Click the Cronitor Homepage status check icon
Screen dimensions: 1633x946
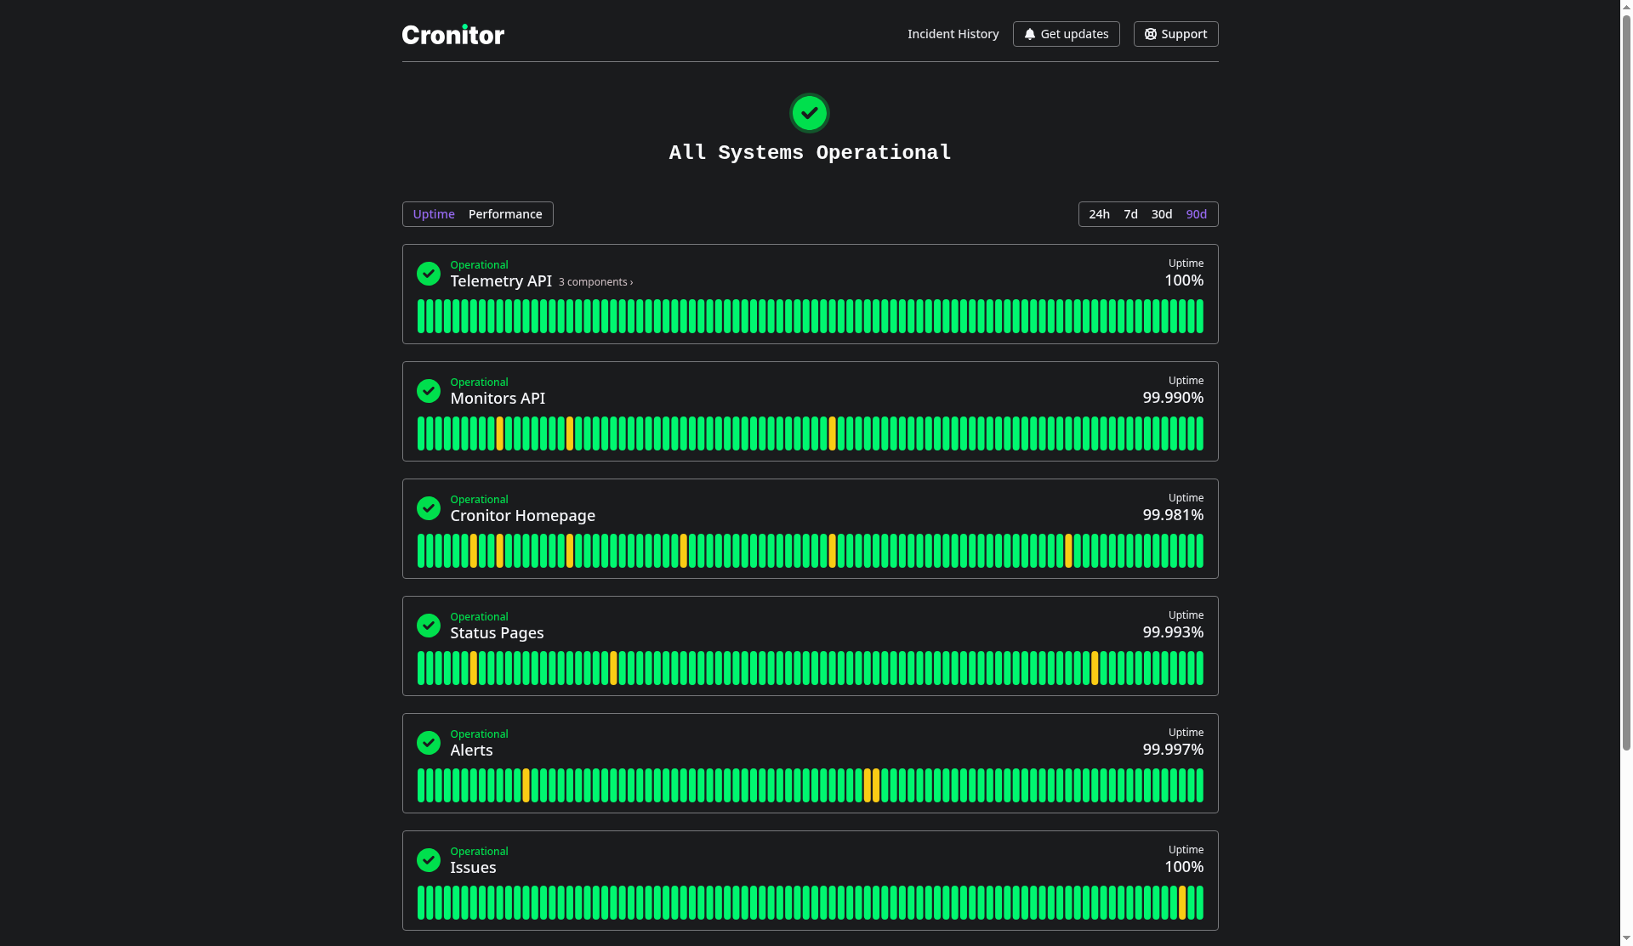tap(428, 508)
